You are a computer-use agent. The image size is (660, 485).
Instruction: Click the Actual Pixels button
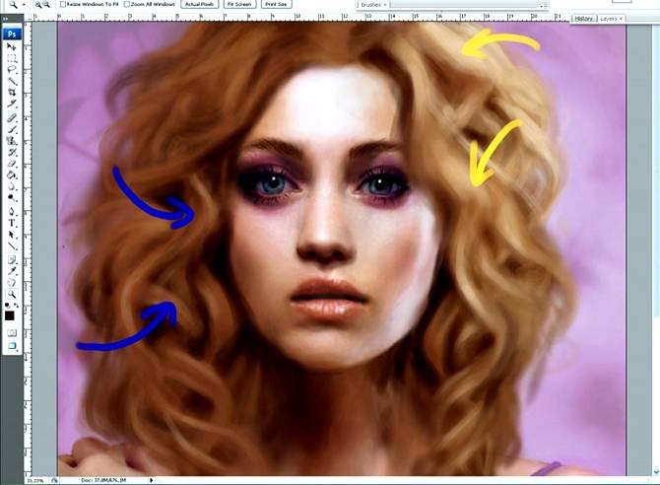tap(202, 5)
